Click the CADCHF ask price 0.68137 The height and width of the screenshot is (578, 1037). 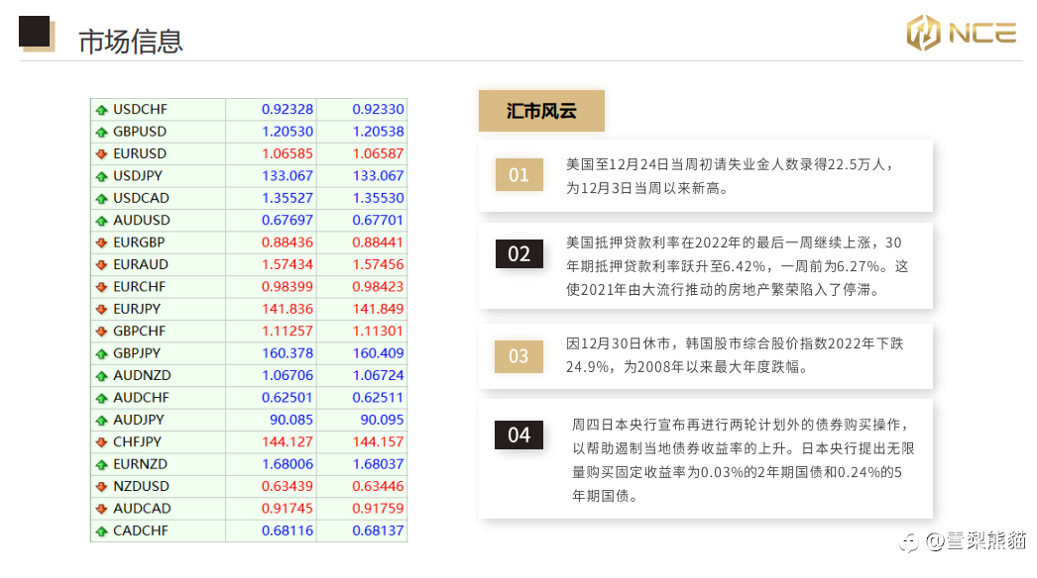(378, 530)
